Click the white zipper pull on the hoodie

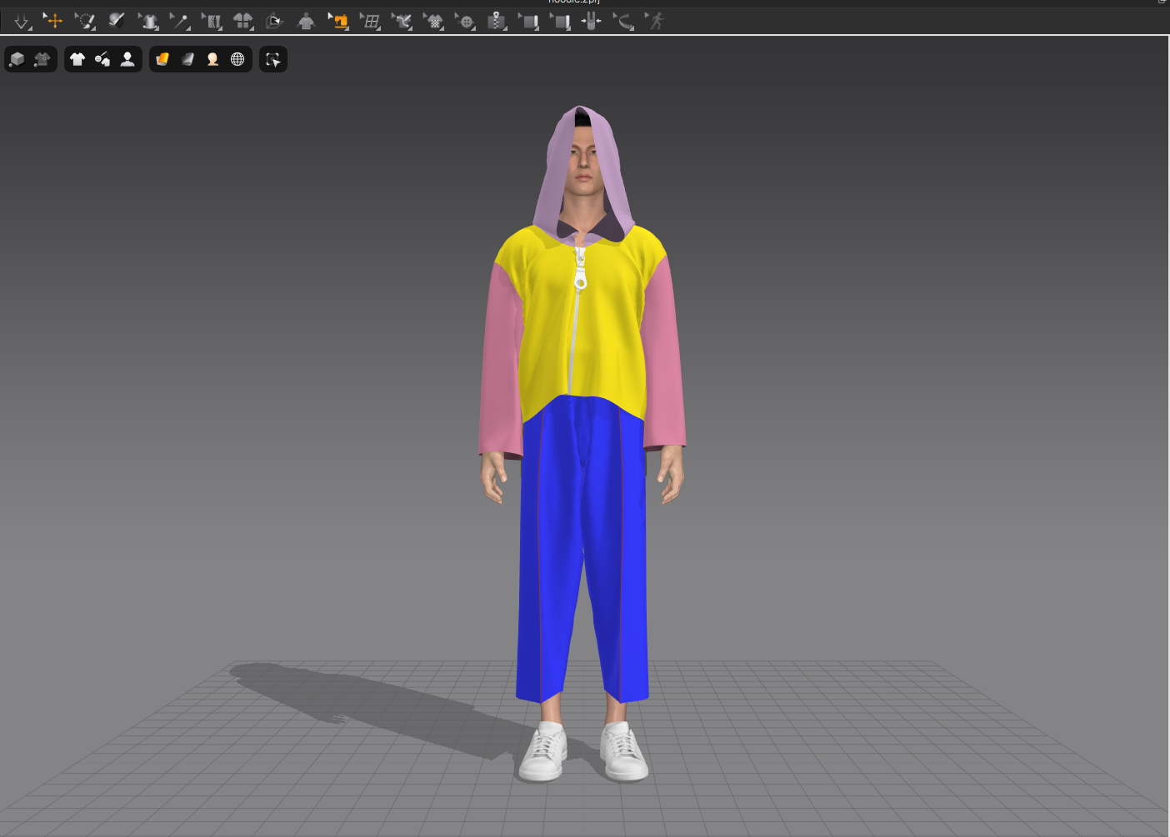pyautogui.click(x=580, y=269)
